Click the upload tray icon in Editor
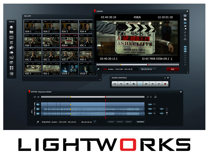The height and width of the screenshot is (156, 209). 156,97
